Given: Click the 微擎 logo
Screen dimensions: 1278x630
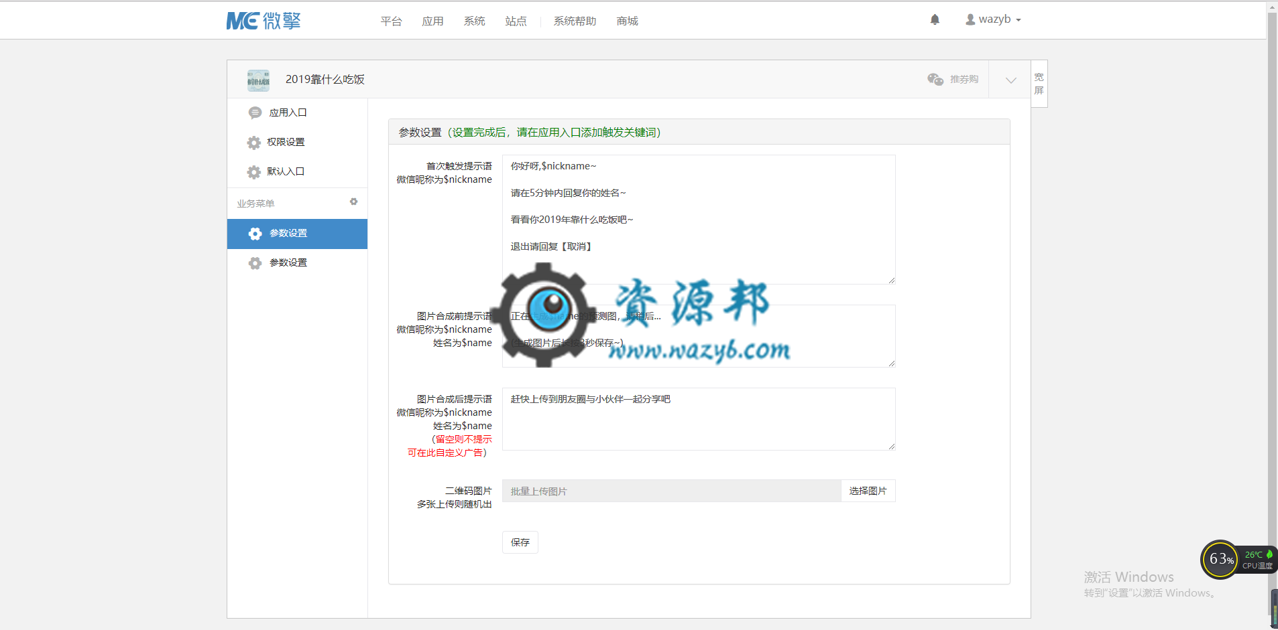Looking at the screenshot, I should click(x=264, y=21).
